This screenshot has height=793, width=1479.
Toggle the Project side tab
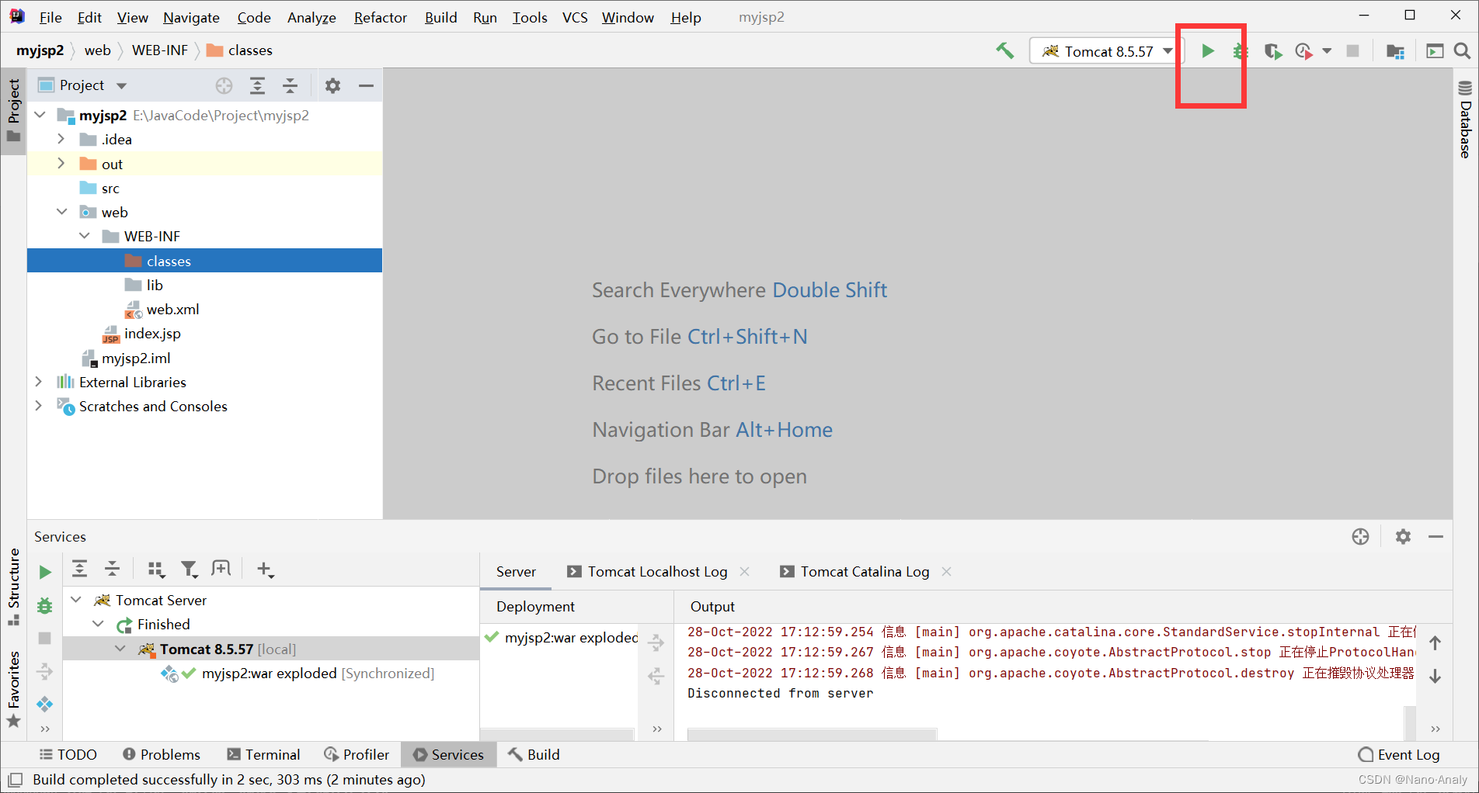[14, 111]
